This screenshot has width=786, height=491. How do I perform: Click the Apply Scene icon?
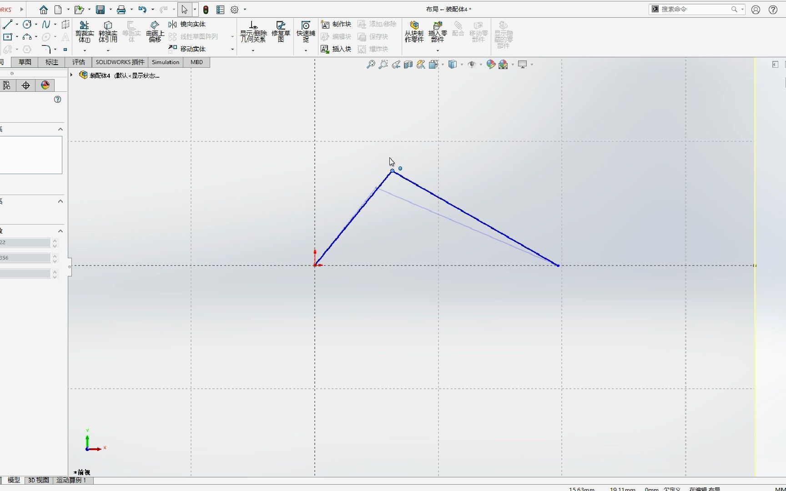tap(503, 65)
